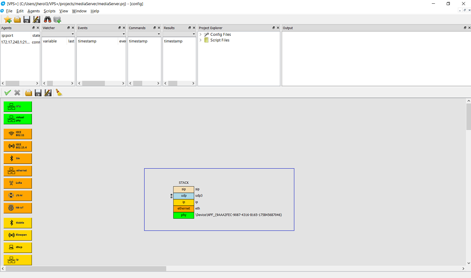Screen dimensions: 471x278
Task: Click the database-with-plus icon in top toolbar
Action: point(57,19)
